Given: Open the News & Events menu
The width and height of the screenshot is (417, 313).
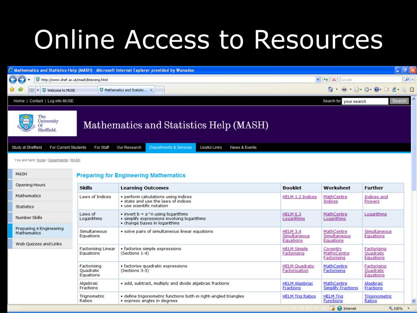Looking at the screenshot, I should (243, 147).
